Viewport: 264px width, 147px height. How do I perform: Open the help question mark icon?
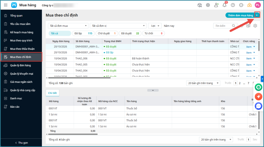coord(233,5)
